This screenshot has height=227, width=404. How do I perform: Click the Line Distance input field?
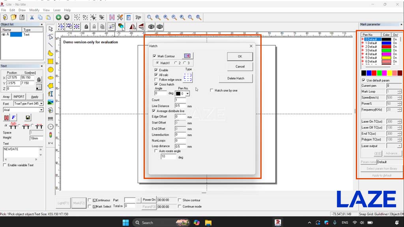[180, 106]
